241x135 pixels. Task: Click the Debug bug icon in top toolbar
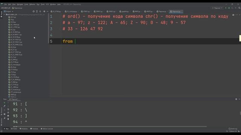coord(229,8)
